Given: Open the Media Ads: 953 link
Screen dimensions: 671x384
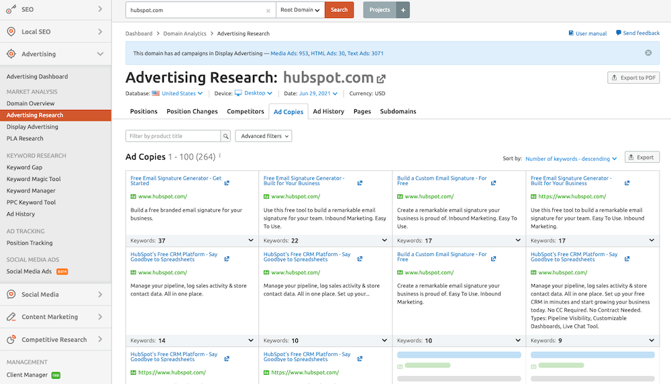Looking at the screenshot, I should pos(289,54).
